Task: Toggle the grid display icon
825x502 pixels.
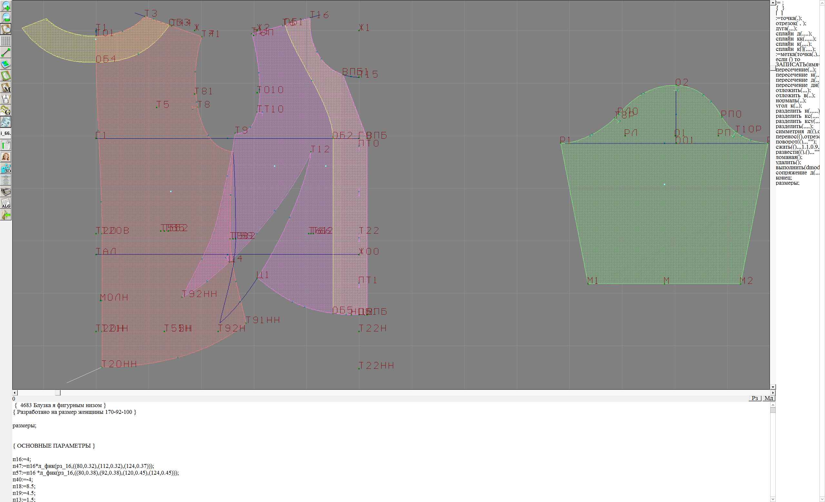Action: coord(6,41)
